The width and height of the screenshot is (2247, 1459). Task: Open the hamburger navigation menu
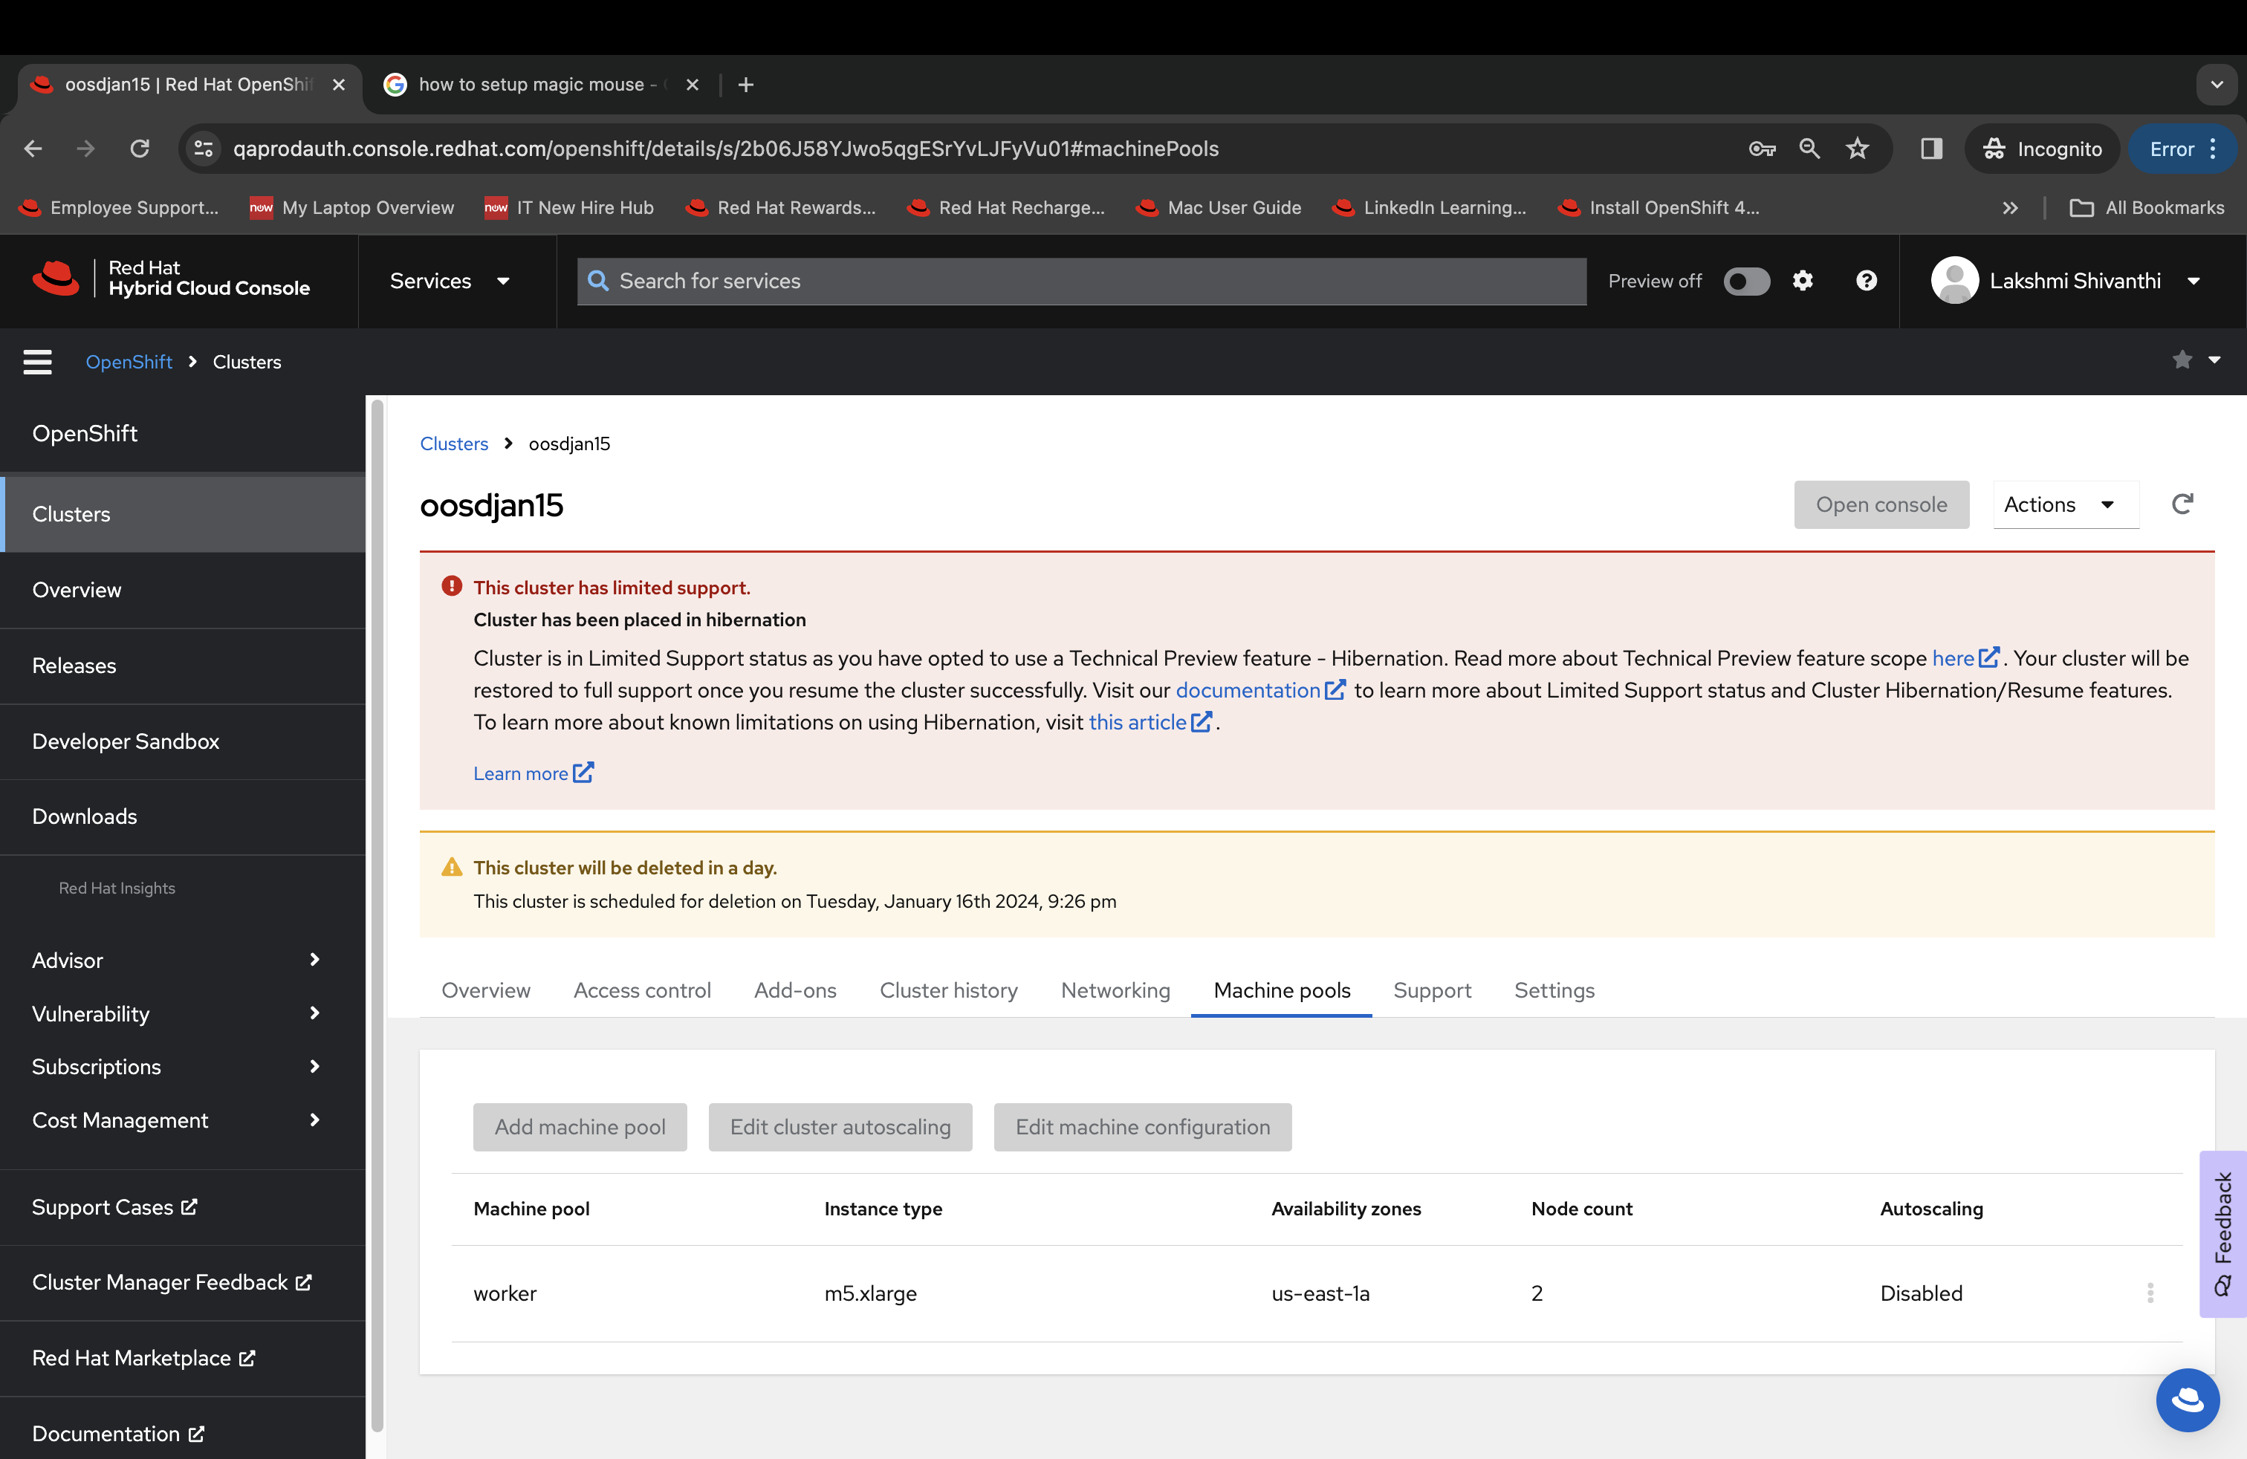click(38, 362)
